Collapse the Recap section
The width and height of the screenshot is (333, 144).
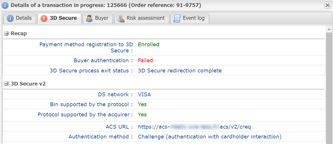[6, 33]
